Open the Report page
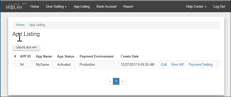 pyautogui.click(x=128, y=6)
